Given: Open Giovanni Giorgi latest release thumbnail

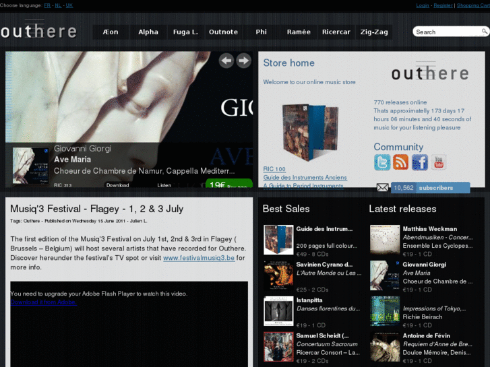Looking at the screenshot, I should pyautogui.click(x=385, y=275).
